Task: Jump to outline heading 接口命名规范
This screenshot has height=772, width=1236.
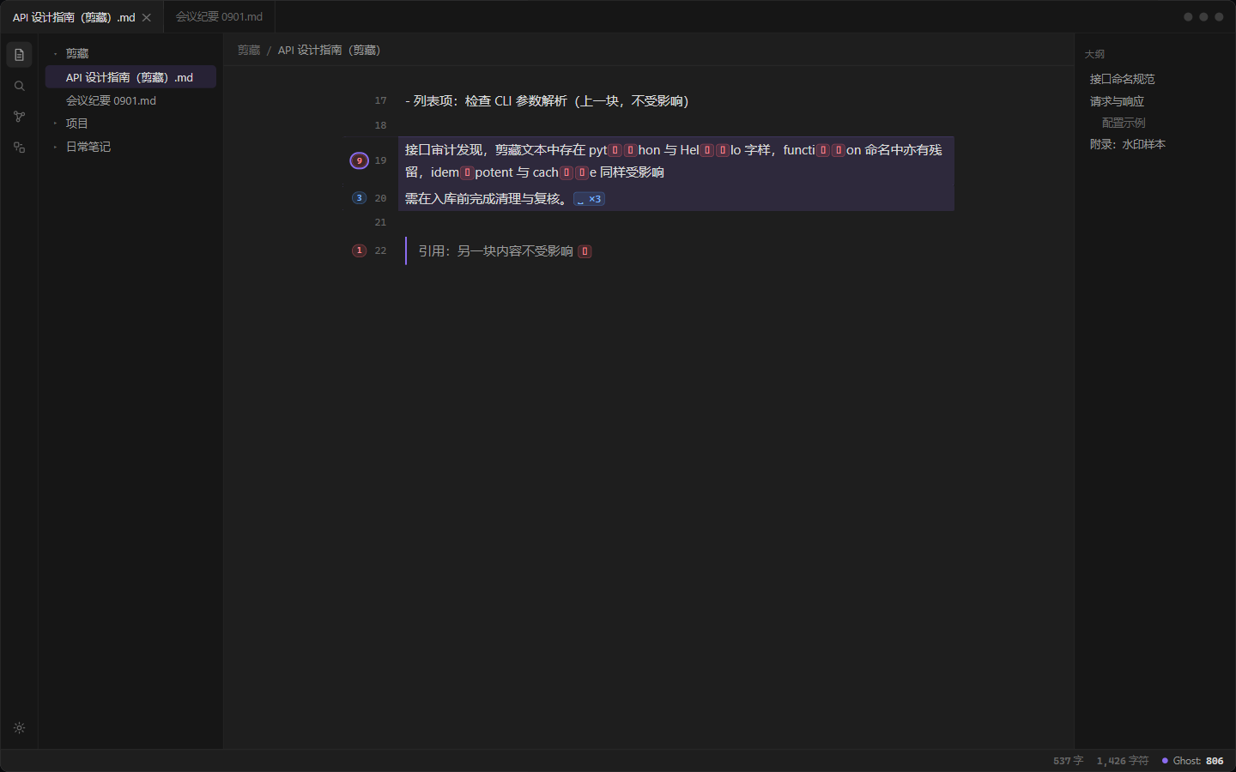Action: [x=1123, y=79]
